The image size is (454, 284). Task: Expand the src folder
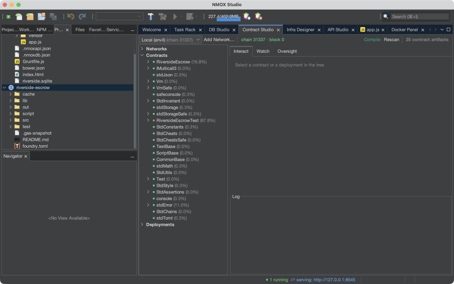pos(11,120)
